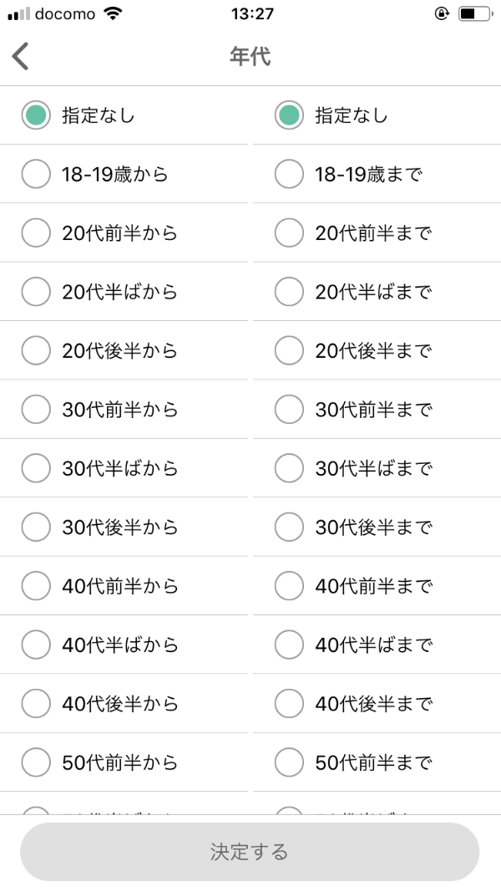Tap the cellular signal bars

[18, 14]
